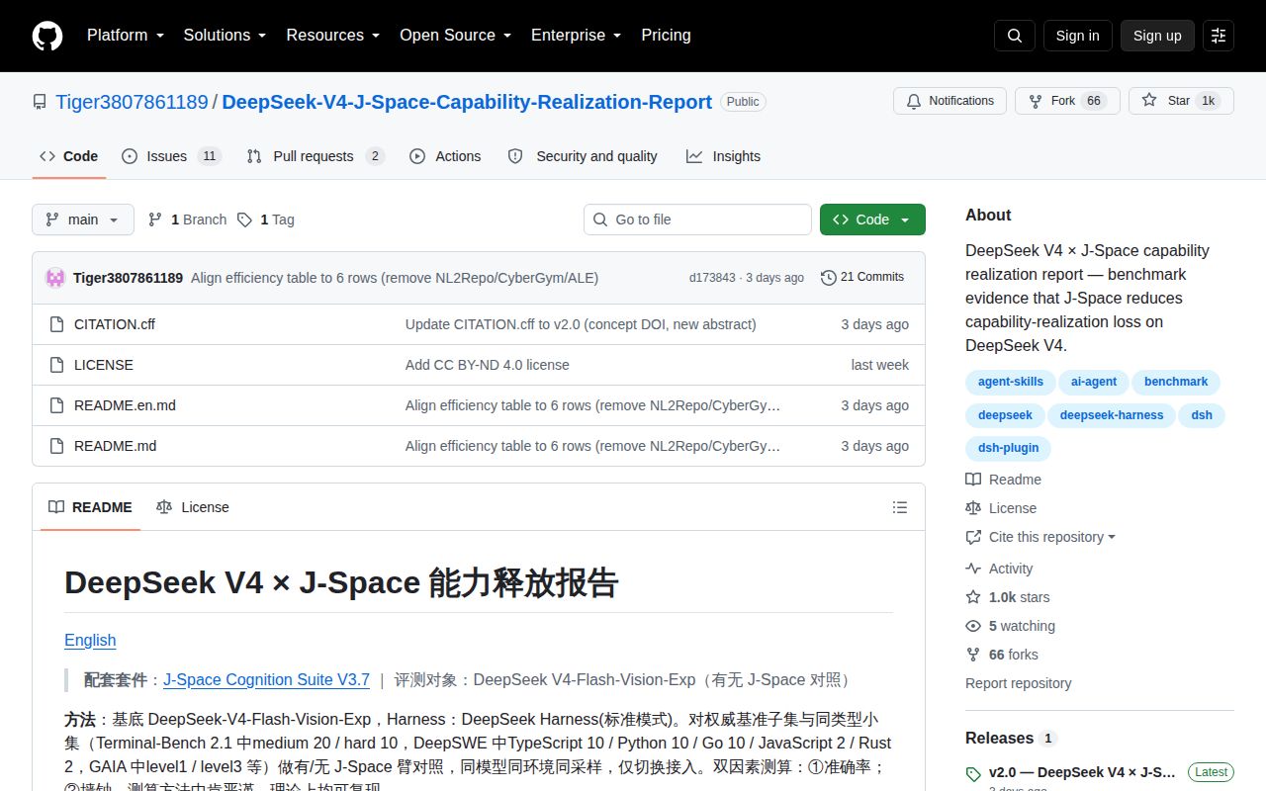
Task: Expand the Resources menu
Action: click(333, 36)
